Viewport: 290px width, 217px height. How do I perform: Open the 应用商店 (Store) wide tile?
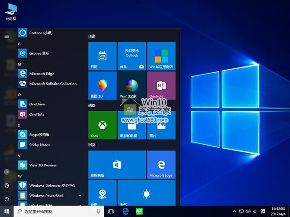[117, 165]
